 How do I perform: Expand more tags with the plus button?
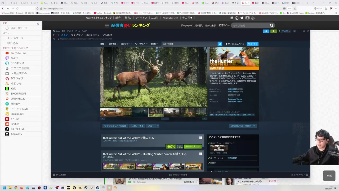pos(253,115)
